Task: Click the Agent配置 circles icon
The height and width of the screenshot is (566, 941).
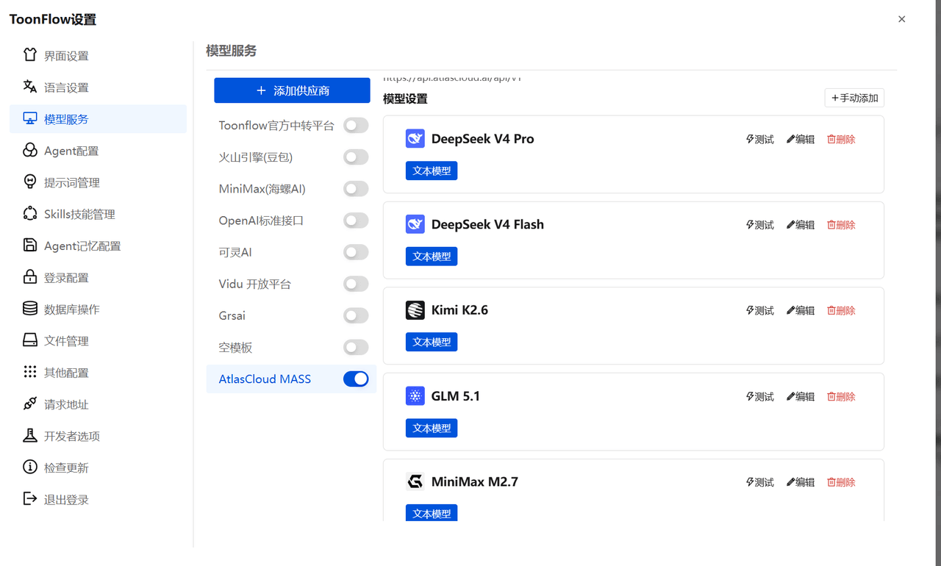Action: pyautogui.click(x=30, y=150)
